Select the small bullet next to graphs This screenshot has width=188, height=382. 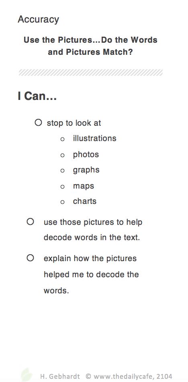[62, 171]
